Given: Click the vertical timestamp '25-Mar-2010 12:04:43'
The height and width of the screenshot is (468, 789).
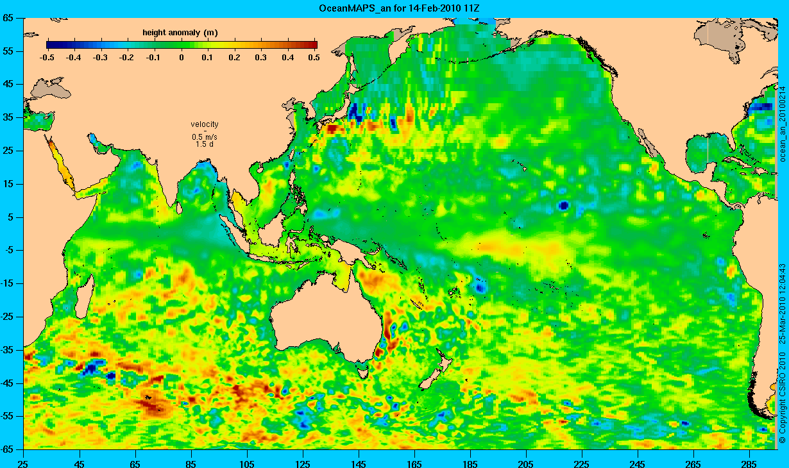Looking at the screenshot, I should 782,303.
